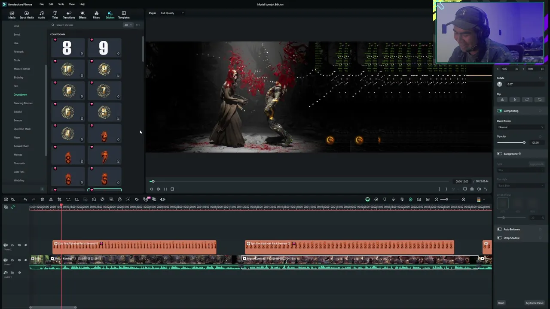The height and width of the screenshot is (309, 550).
Task: Open the player volume control
Action: point(479,189)
